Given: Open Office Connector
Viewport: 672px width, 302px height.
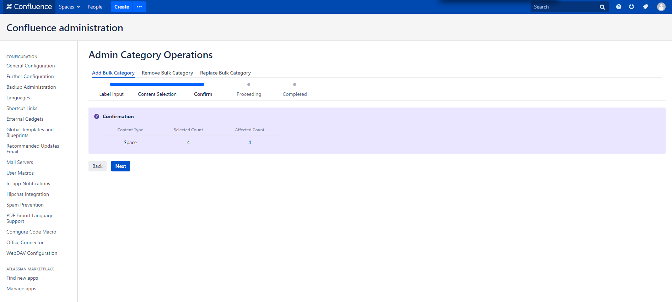Looking at the screenshot, I should (25, 242).
